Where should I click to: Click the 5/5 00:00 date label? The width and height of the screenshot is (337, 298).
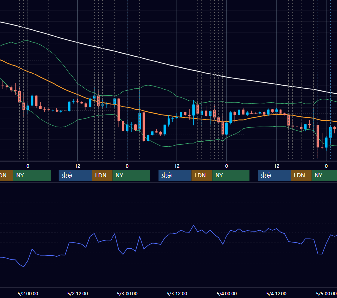(x=326, y=293)
